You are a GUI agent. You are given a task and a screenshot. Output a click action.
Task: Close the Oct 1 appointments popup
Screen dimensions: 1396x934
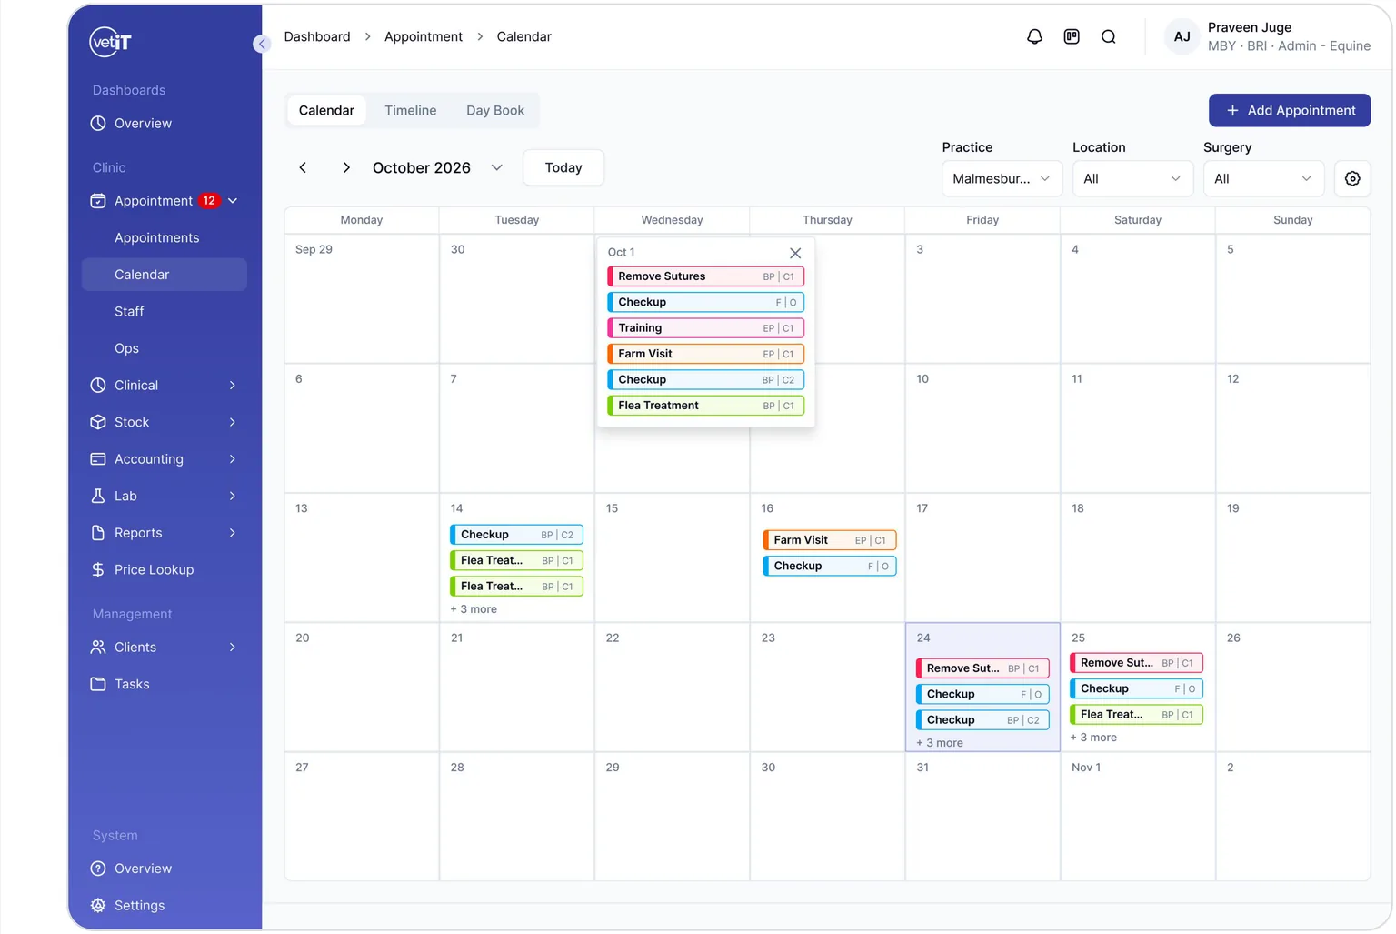(795, 253)
